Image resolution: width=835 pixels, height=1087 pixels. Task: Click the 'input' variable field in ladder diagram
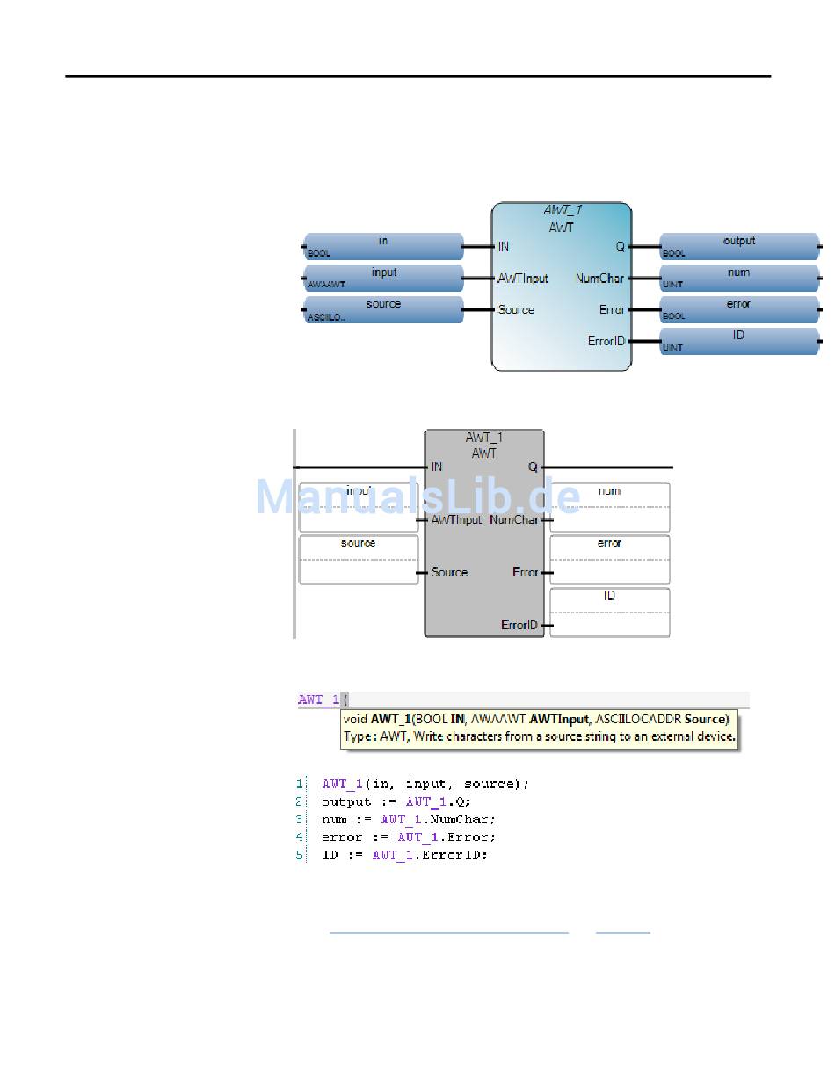click(359, 507)
